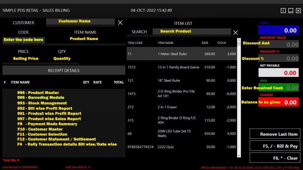Click the Discount % field
The image size is (303, 170).
click(x=278, y=58)
